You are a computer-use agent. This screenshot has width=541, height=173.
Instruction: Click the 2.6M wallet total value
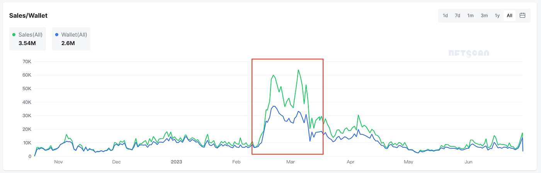[x=68, y=43]
